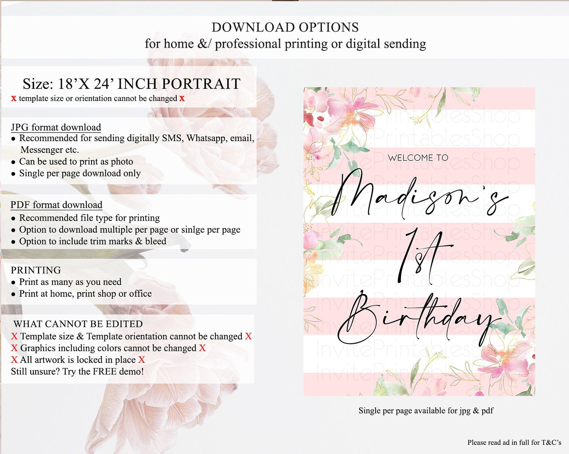Click red X after 'colors cannot be changed'
Image resolution: width=569 pixels, height=454 pixels.
coord(203,348)
